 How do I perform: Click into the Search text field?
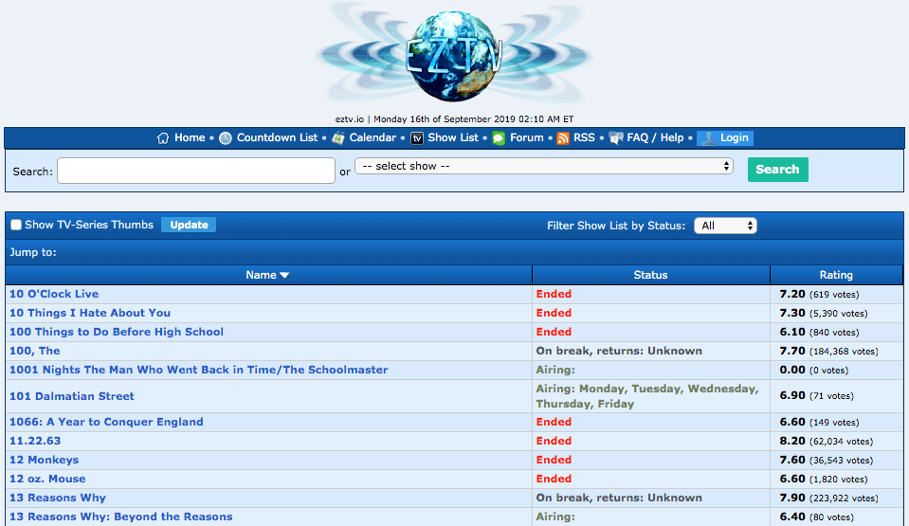tap(195, 171)
